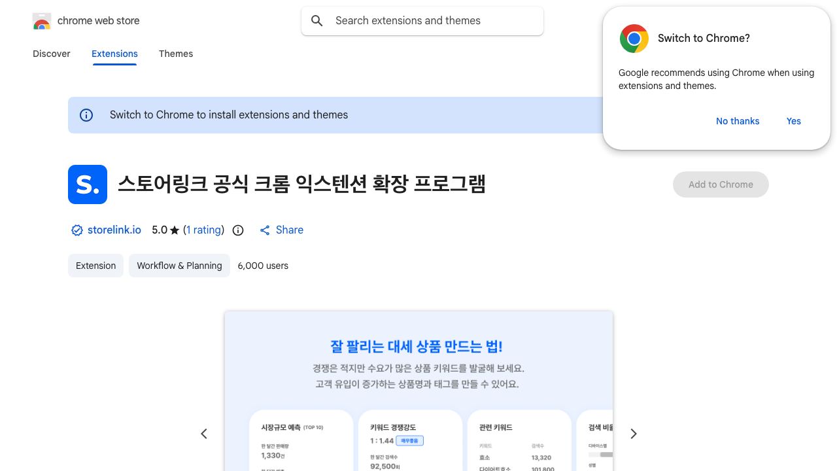Open the Themes tab
Screen dimensions: 837x471
tap(176, 54)
